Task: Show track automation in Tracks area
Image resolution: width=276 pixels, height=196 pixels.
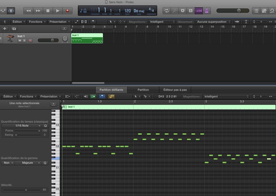Action: [77, 22]
